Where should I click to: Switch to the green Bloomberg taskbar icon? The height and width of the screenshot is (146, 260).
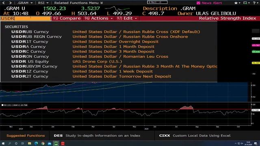(x=56, y=144)
